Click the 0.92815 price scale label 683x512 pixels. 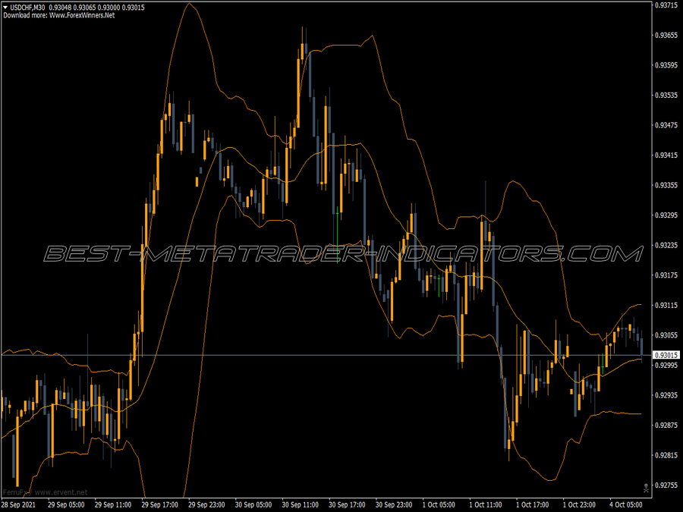666,455
